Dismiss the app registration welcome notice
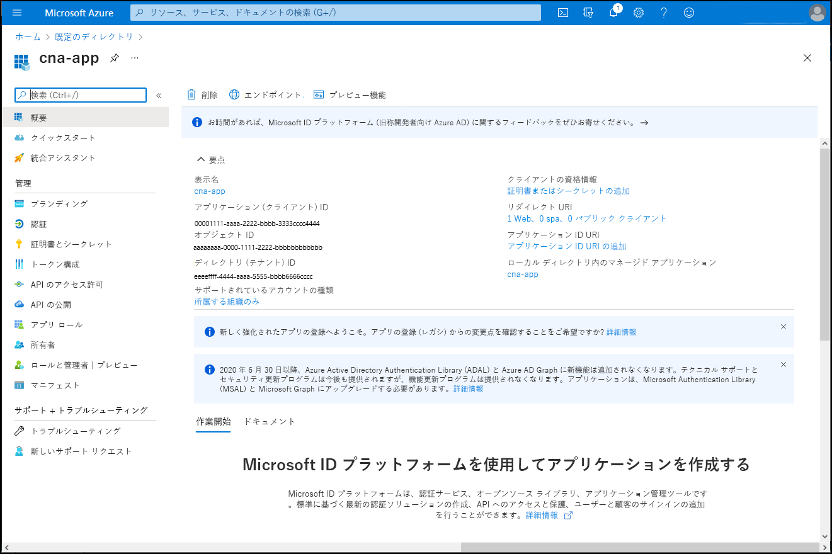 (x=784, y=327)
